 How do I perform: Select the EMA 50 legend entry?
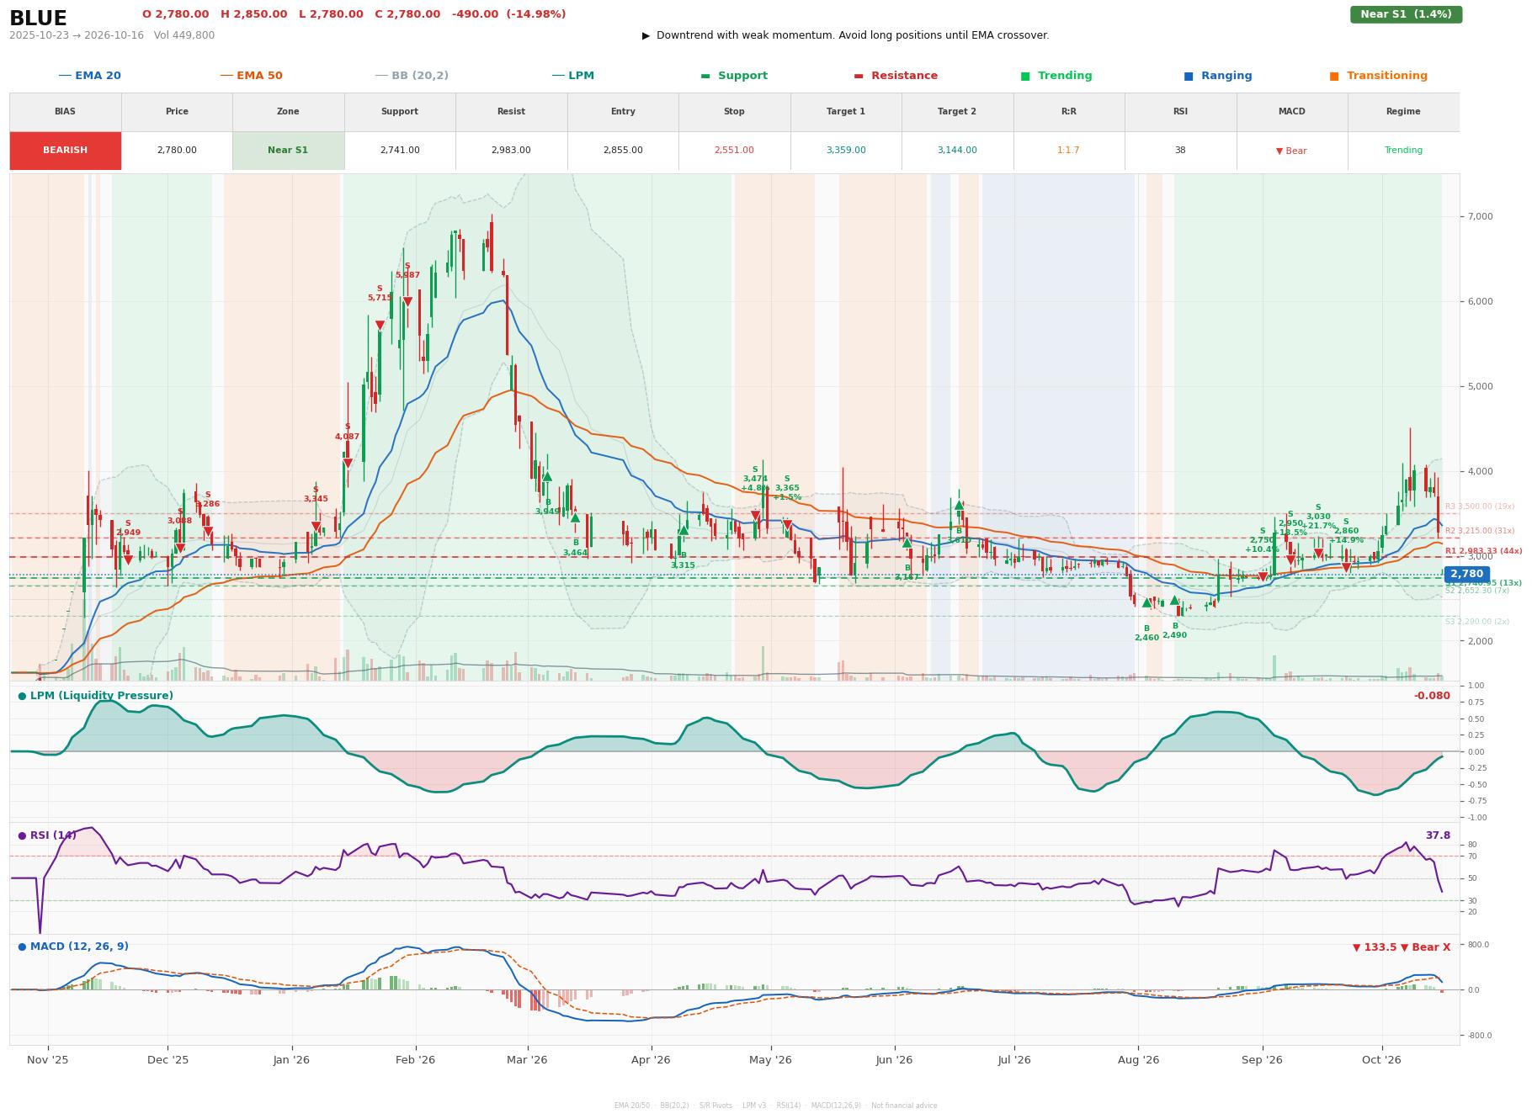251,76
